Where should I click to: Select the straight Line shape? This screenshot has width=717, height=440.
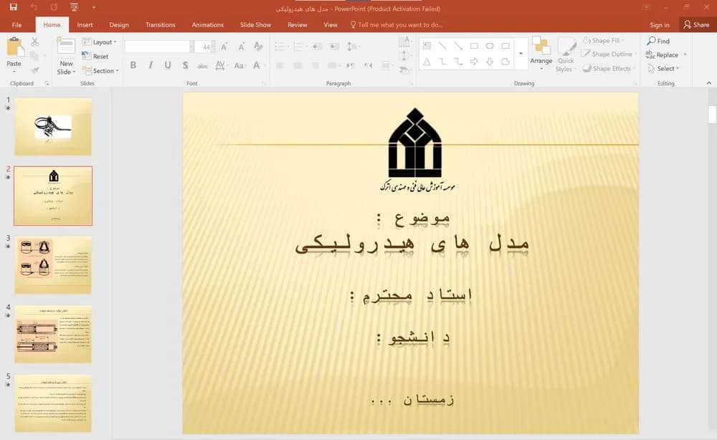tap(442, 46)
